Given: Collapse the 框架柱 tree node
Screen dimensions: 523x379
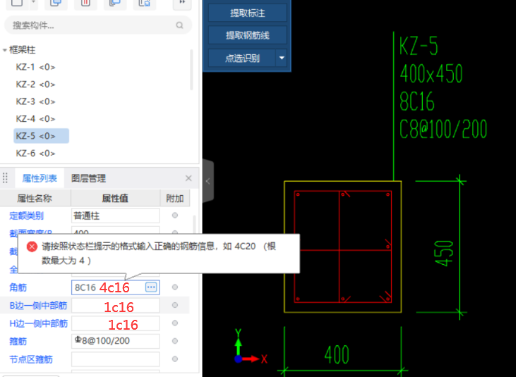Looking at the screenshot, I should coord(5,50).
